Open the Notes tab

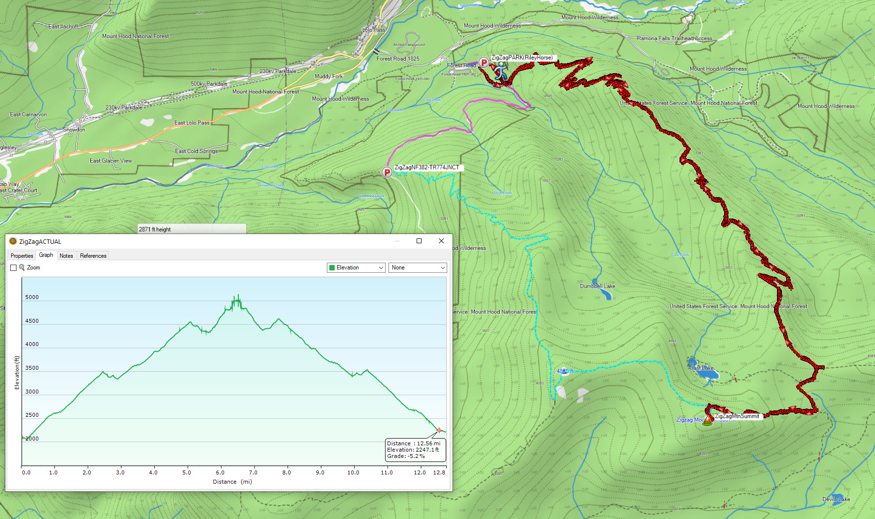coord(66,256)
